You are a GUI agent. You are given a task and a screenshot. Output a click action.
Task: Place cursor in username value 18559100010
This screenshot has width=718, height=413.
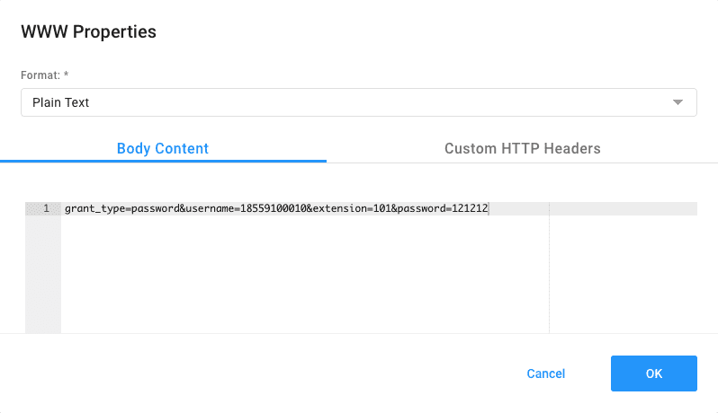[272, 208]
